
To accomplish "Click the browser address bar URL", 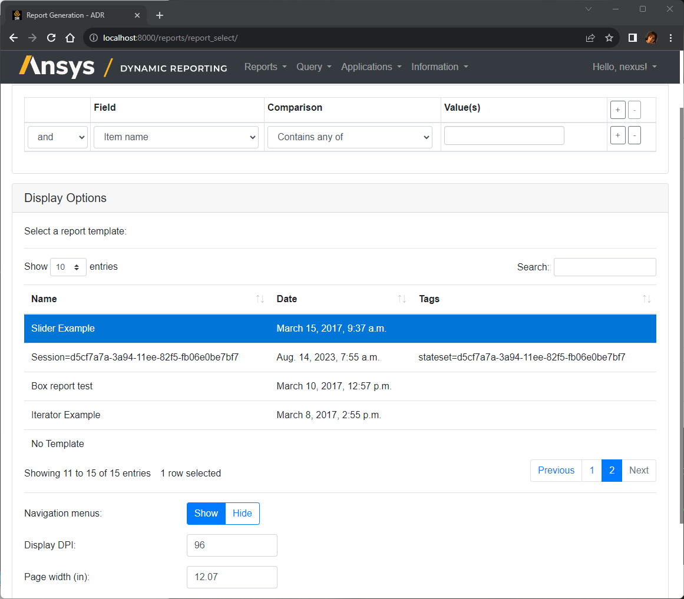I will pyautogui.click(x=170, y=38).
